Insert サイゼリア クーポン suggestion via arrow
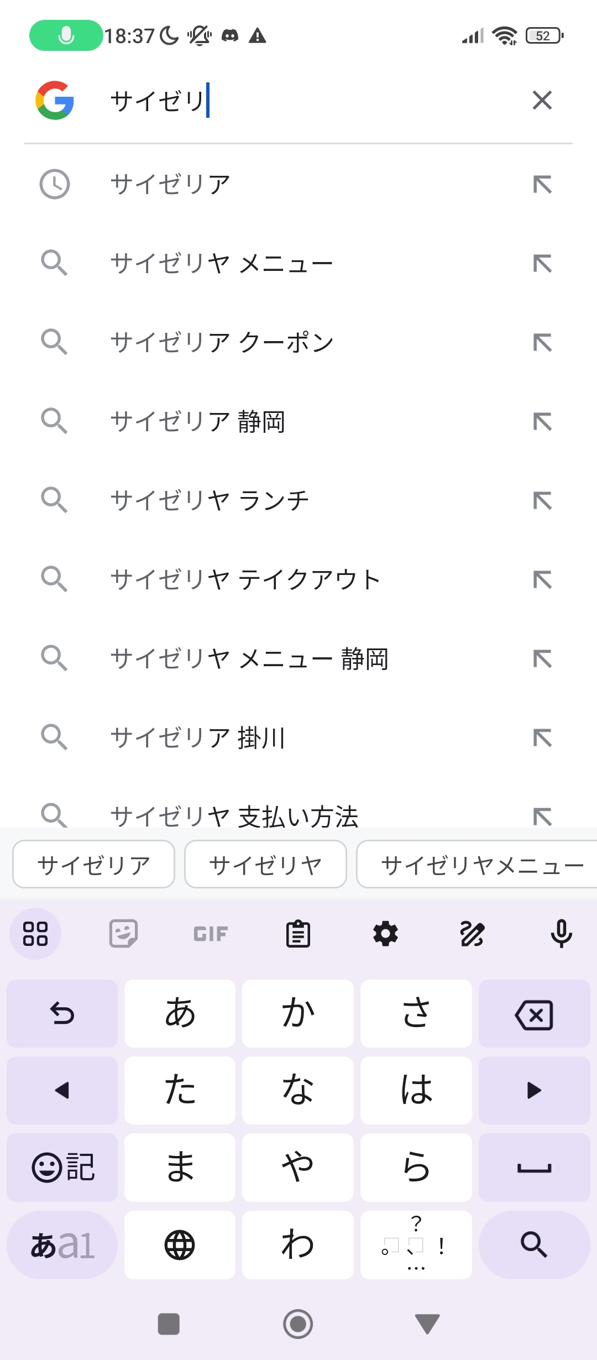The width and height of the screenshot is (597, 1360). (x=542, y=342)
